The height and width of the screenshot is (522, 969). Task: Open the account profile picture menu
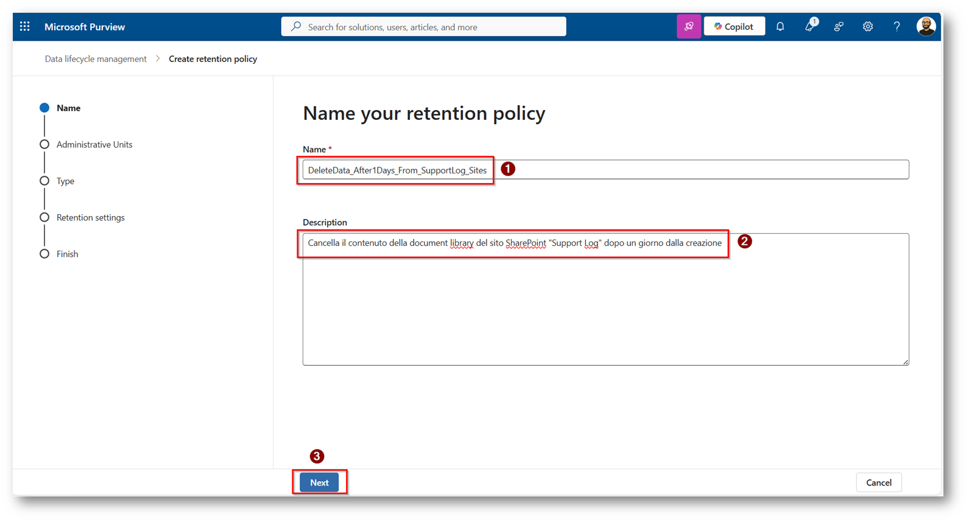click(926, 27)
